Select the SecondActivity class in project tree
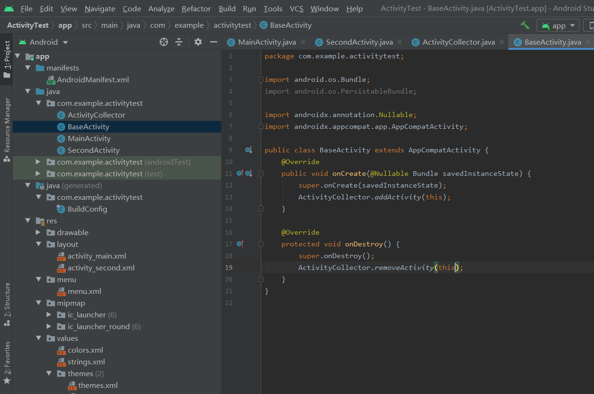Image resolution: width=594 pixels, height=394 pixels. (x=94, y=150)
